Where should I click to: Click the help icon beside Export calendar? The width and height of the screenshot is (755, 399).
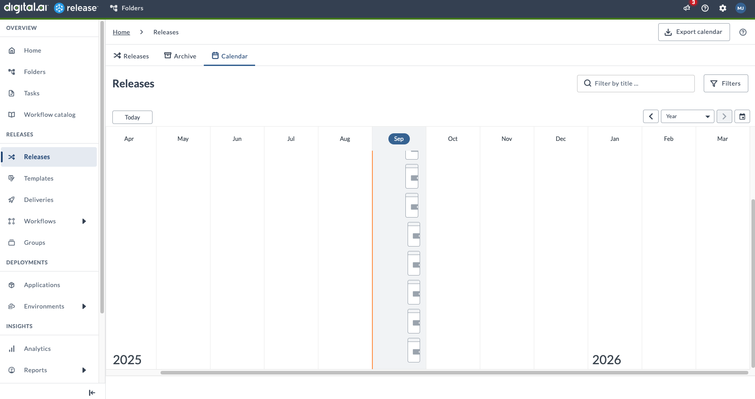(743, 32)
